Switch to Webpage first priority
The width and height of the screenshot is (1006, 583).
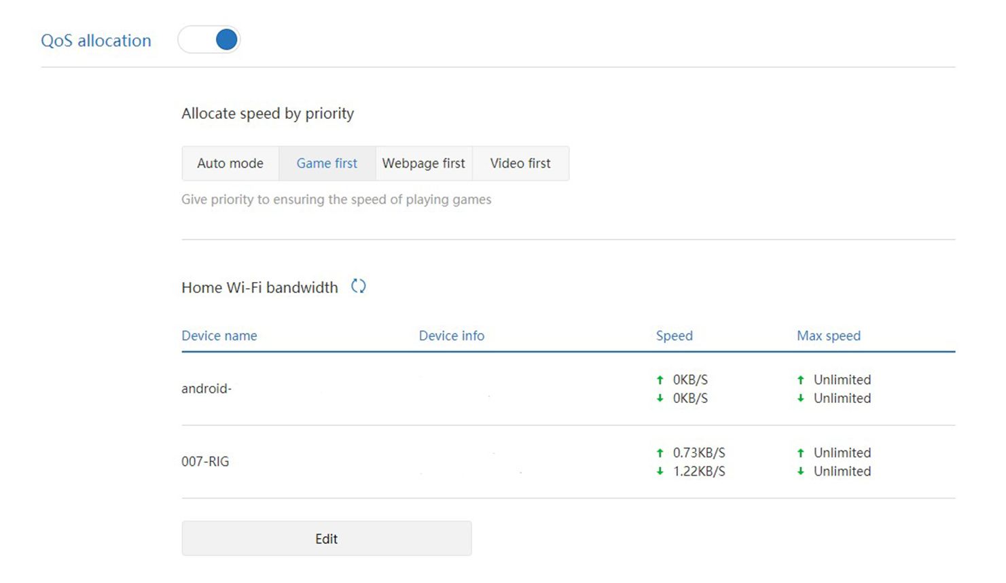point(423,164)
